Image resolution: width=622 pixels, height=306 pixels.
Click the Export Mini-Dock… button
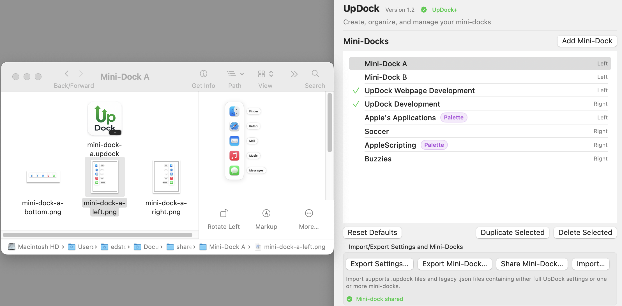(455, 264)
